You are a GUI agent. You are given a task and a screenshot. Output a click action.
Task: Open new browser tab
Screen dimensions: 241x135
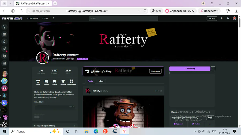(55, 3)
